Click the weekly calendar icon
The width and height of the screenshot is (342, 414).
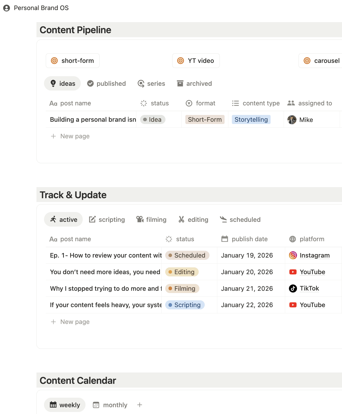[53, 405]
